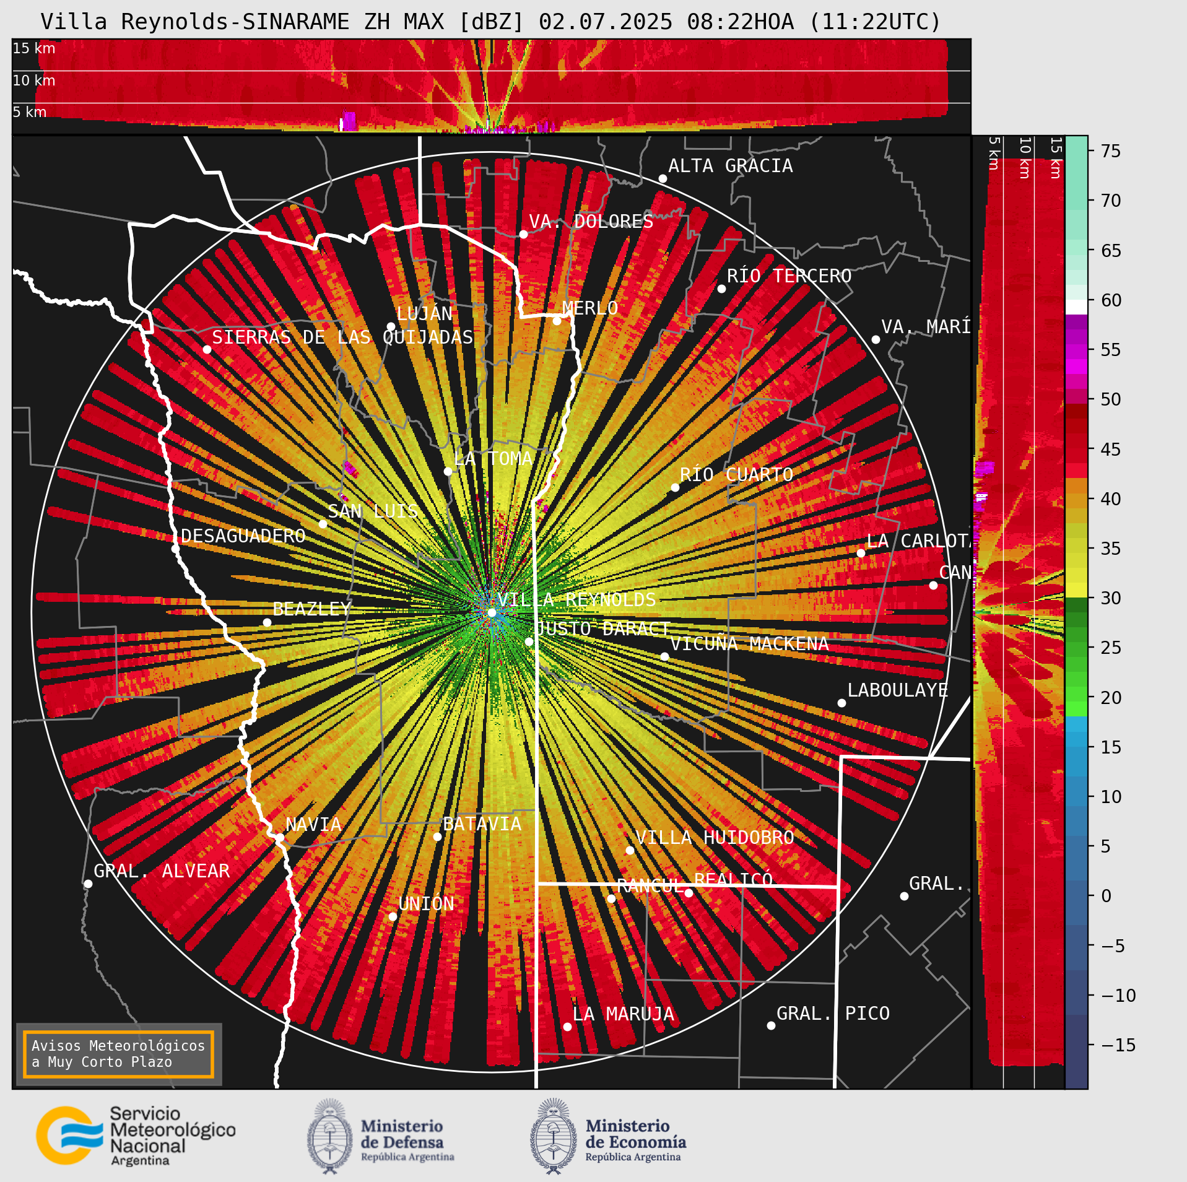Click the '−15' colorbar tick label
This screenshot has height=1182, width=1187.
[1118, 1045]
